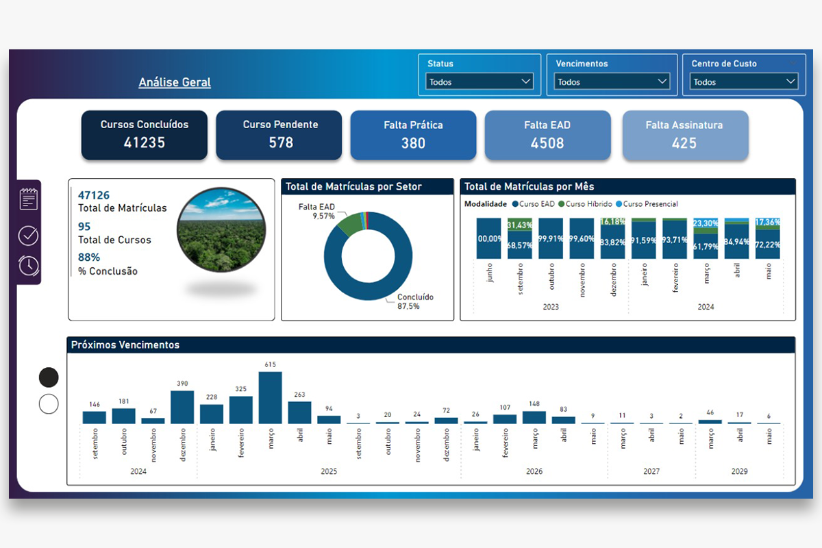This screenshot has height=548, width=822.
Task: Select the empty white circle button
Action: tap(49, 404)
